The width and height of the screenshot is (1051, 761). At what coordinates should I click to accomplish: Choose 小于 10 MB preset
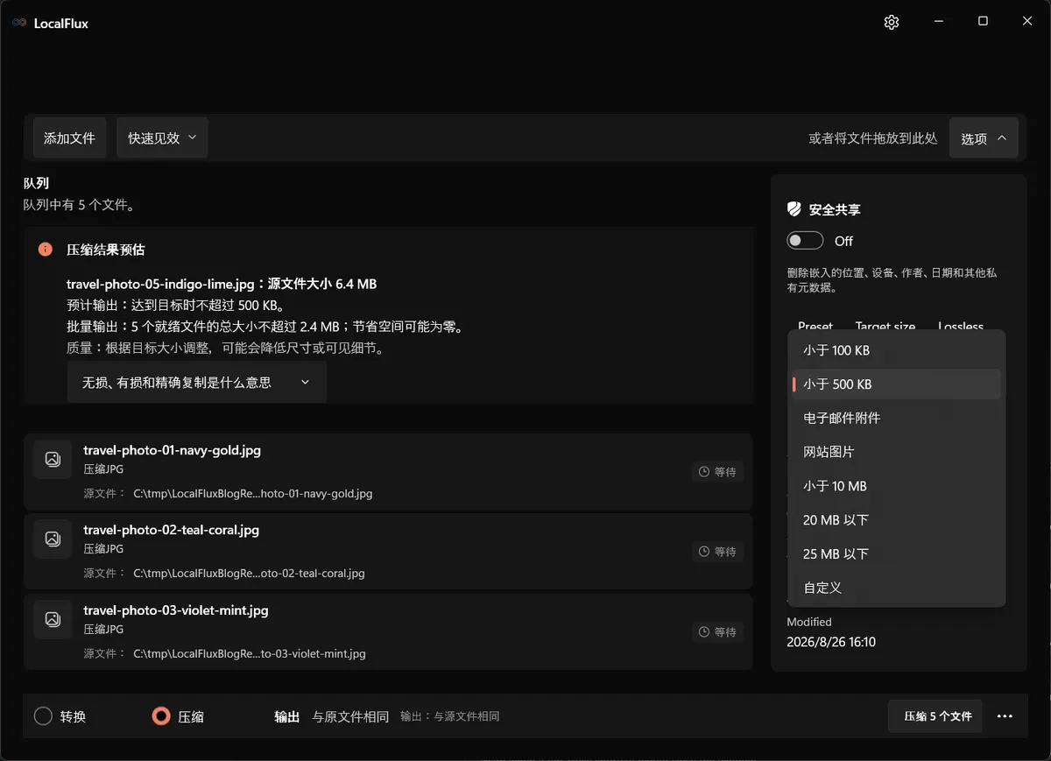click(896, 486)
